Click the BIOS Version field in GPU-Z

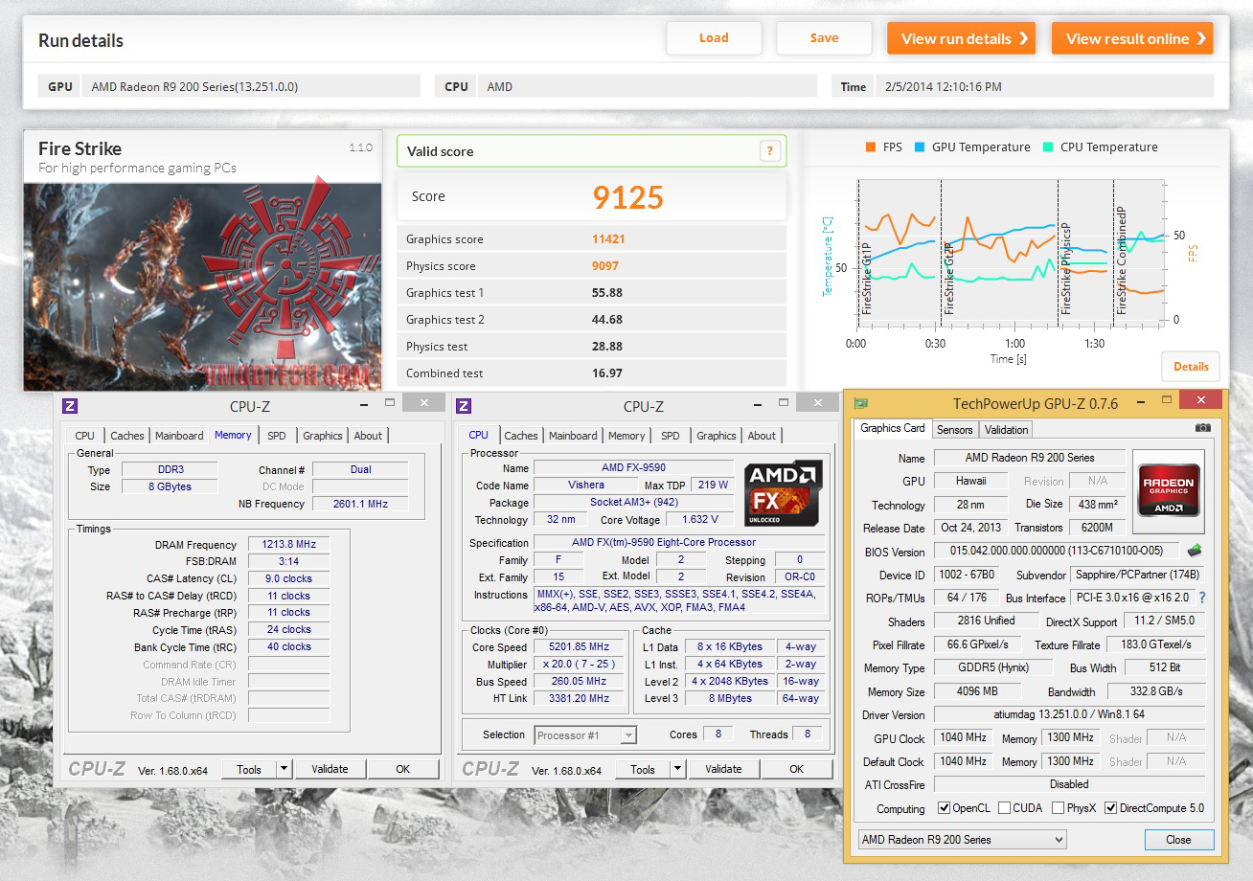click(x=1057, y=552)
